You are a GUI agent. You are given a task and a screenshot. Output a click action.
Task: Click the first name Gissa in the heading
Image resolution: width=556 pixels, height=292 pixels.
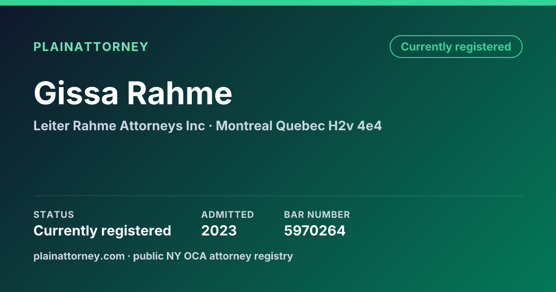pyautogui.click(x=77, y=93)
